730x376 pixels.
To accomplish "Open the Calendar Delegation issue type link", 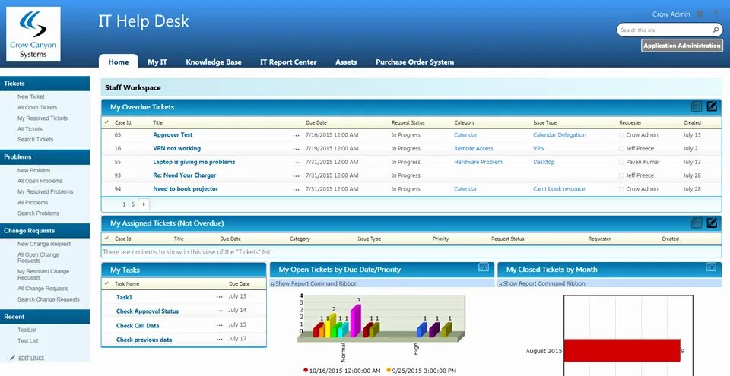I will click(559, 135).
